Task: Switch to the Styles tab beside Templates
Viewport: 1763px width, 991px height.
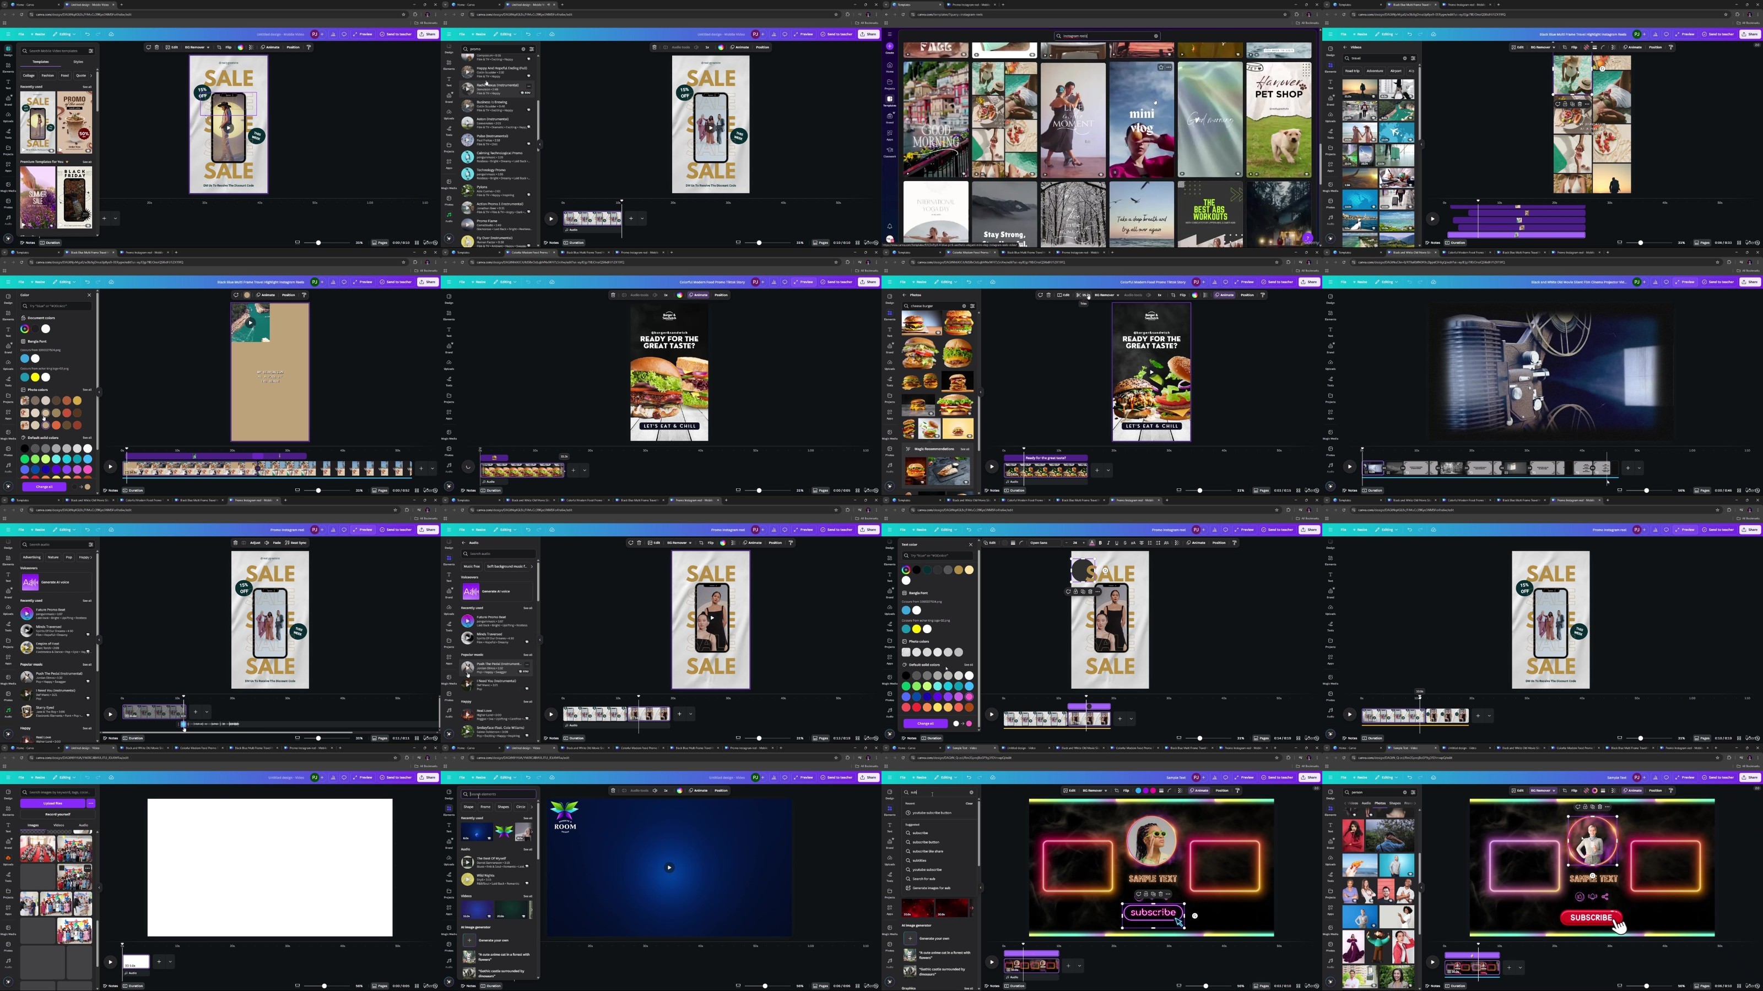Action: [x=78, y=62]
